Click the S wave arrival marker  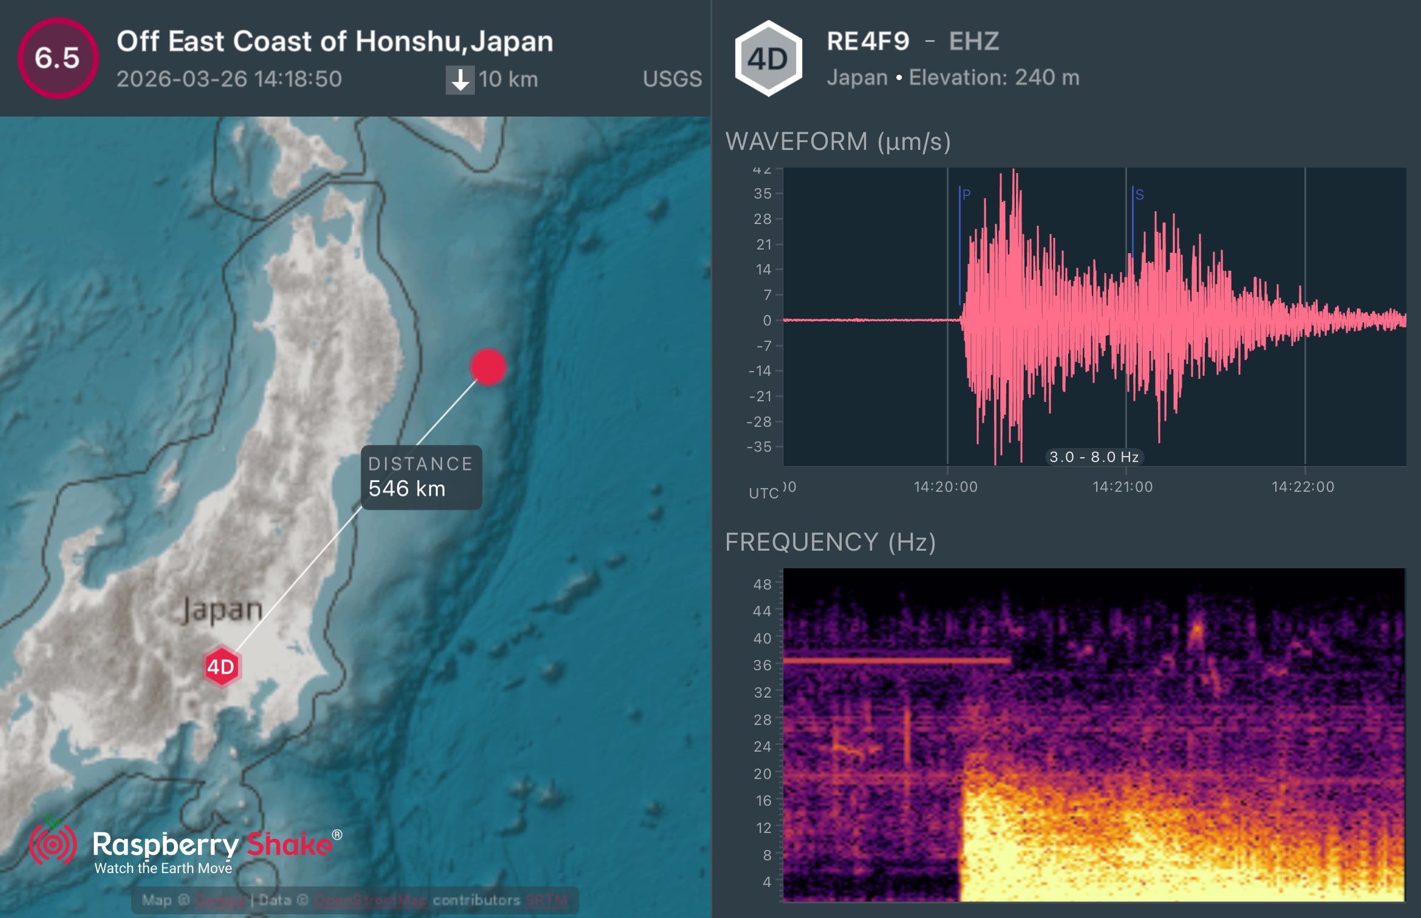coord(1139,195)
